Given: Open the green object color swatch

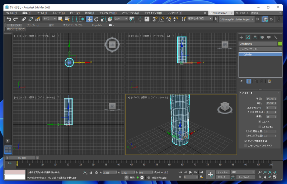Looking at the screenshot, I should click(280, 44).
